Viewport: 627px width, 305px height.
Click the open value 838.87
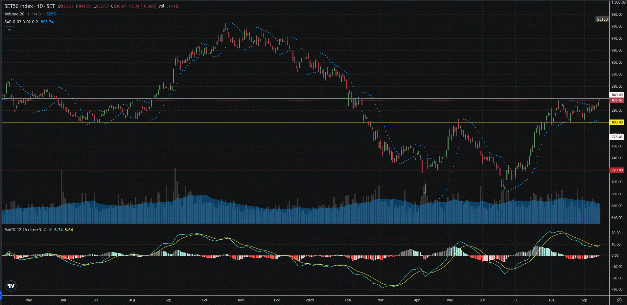[x=67, y=6]
